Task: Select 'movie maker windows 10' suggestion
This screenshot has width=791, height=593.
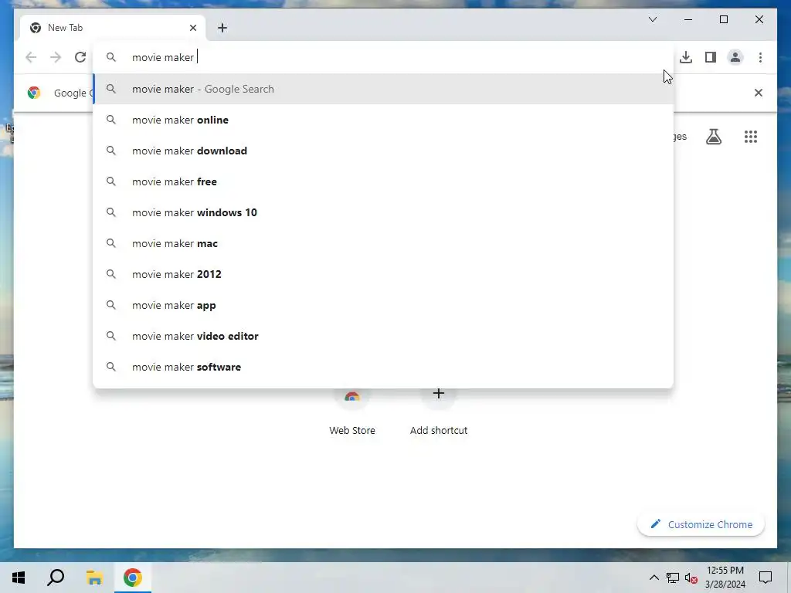Action: 383,212
